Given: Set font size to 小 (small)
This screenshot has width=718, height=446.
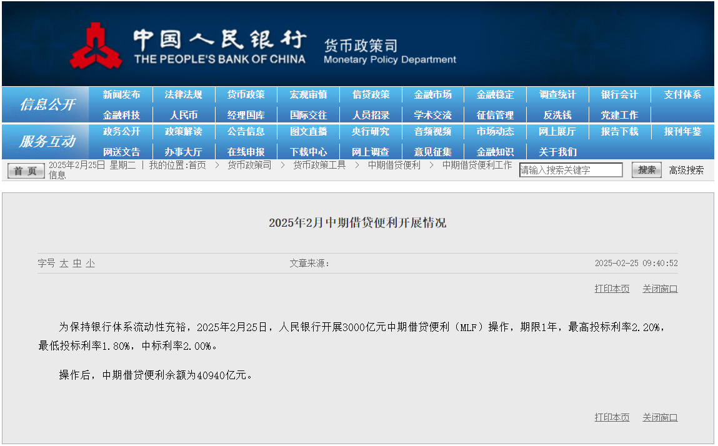Looking at the screenshot, I should [x=91, y=264].
